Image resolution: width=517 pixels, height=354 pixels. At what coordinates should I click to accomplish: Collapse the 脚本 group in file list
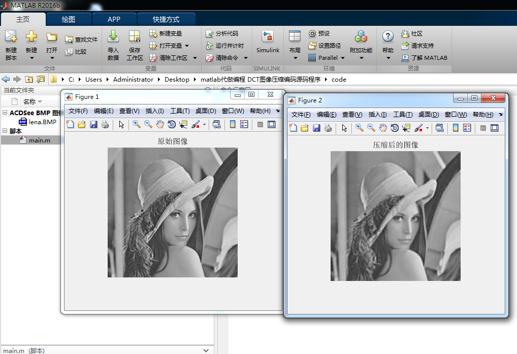tap(5, 131)
